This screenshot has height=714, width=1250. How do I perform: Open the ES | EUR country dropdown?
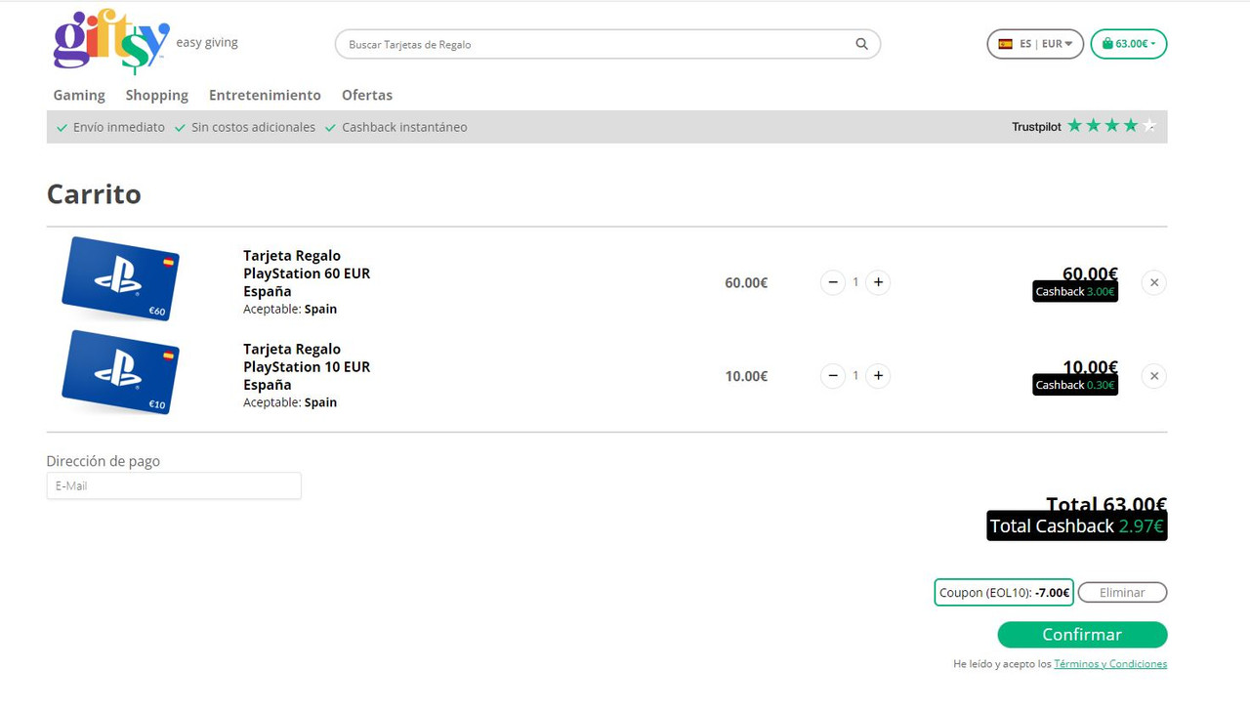coord(1035,44)
